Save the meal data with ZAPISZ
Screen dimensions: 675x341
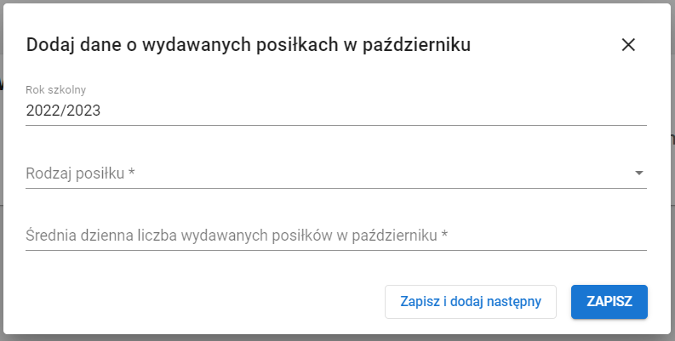pos(609,302)
